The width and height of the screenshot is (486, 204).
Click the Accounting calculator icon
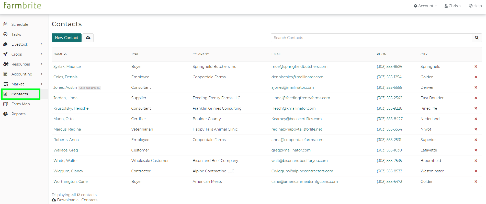(x=5, y=74)
